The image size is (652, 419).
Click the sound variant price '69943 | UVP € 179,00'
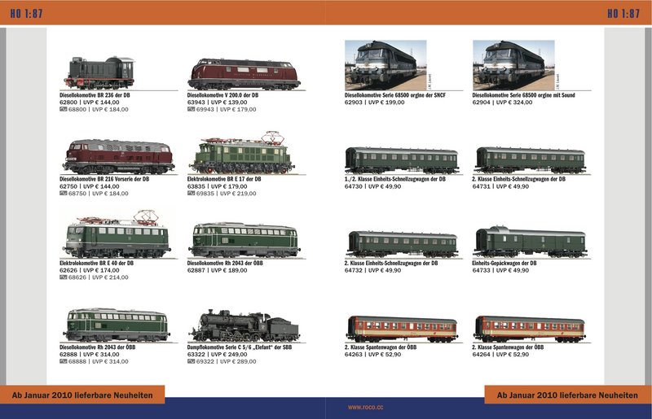[x=227, y=110]
